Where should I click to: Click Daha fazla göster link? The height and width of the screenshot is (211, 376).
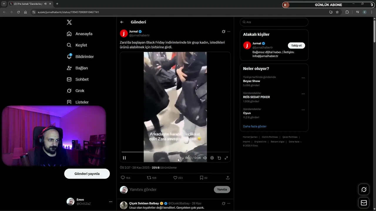(255, 126)
